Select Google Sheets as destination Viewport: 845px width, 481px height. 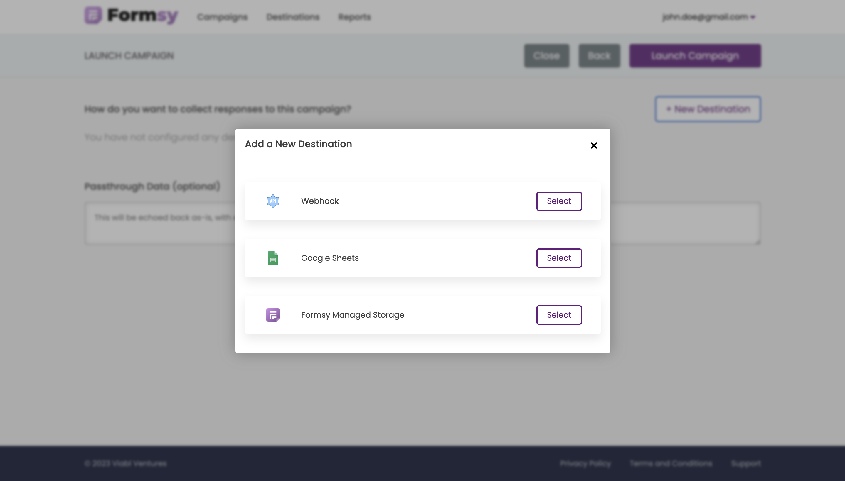559,258
